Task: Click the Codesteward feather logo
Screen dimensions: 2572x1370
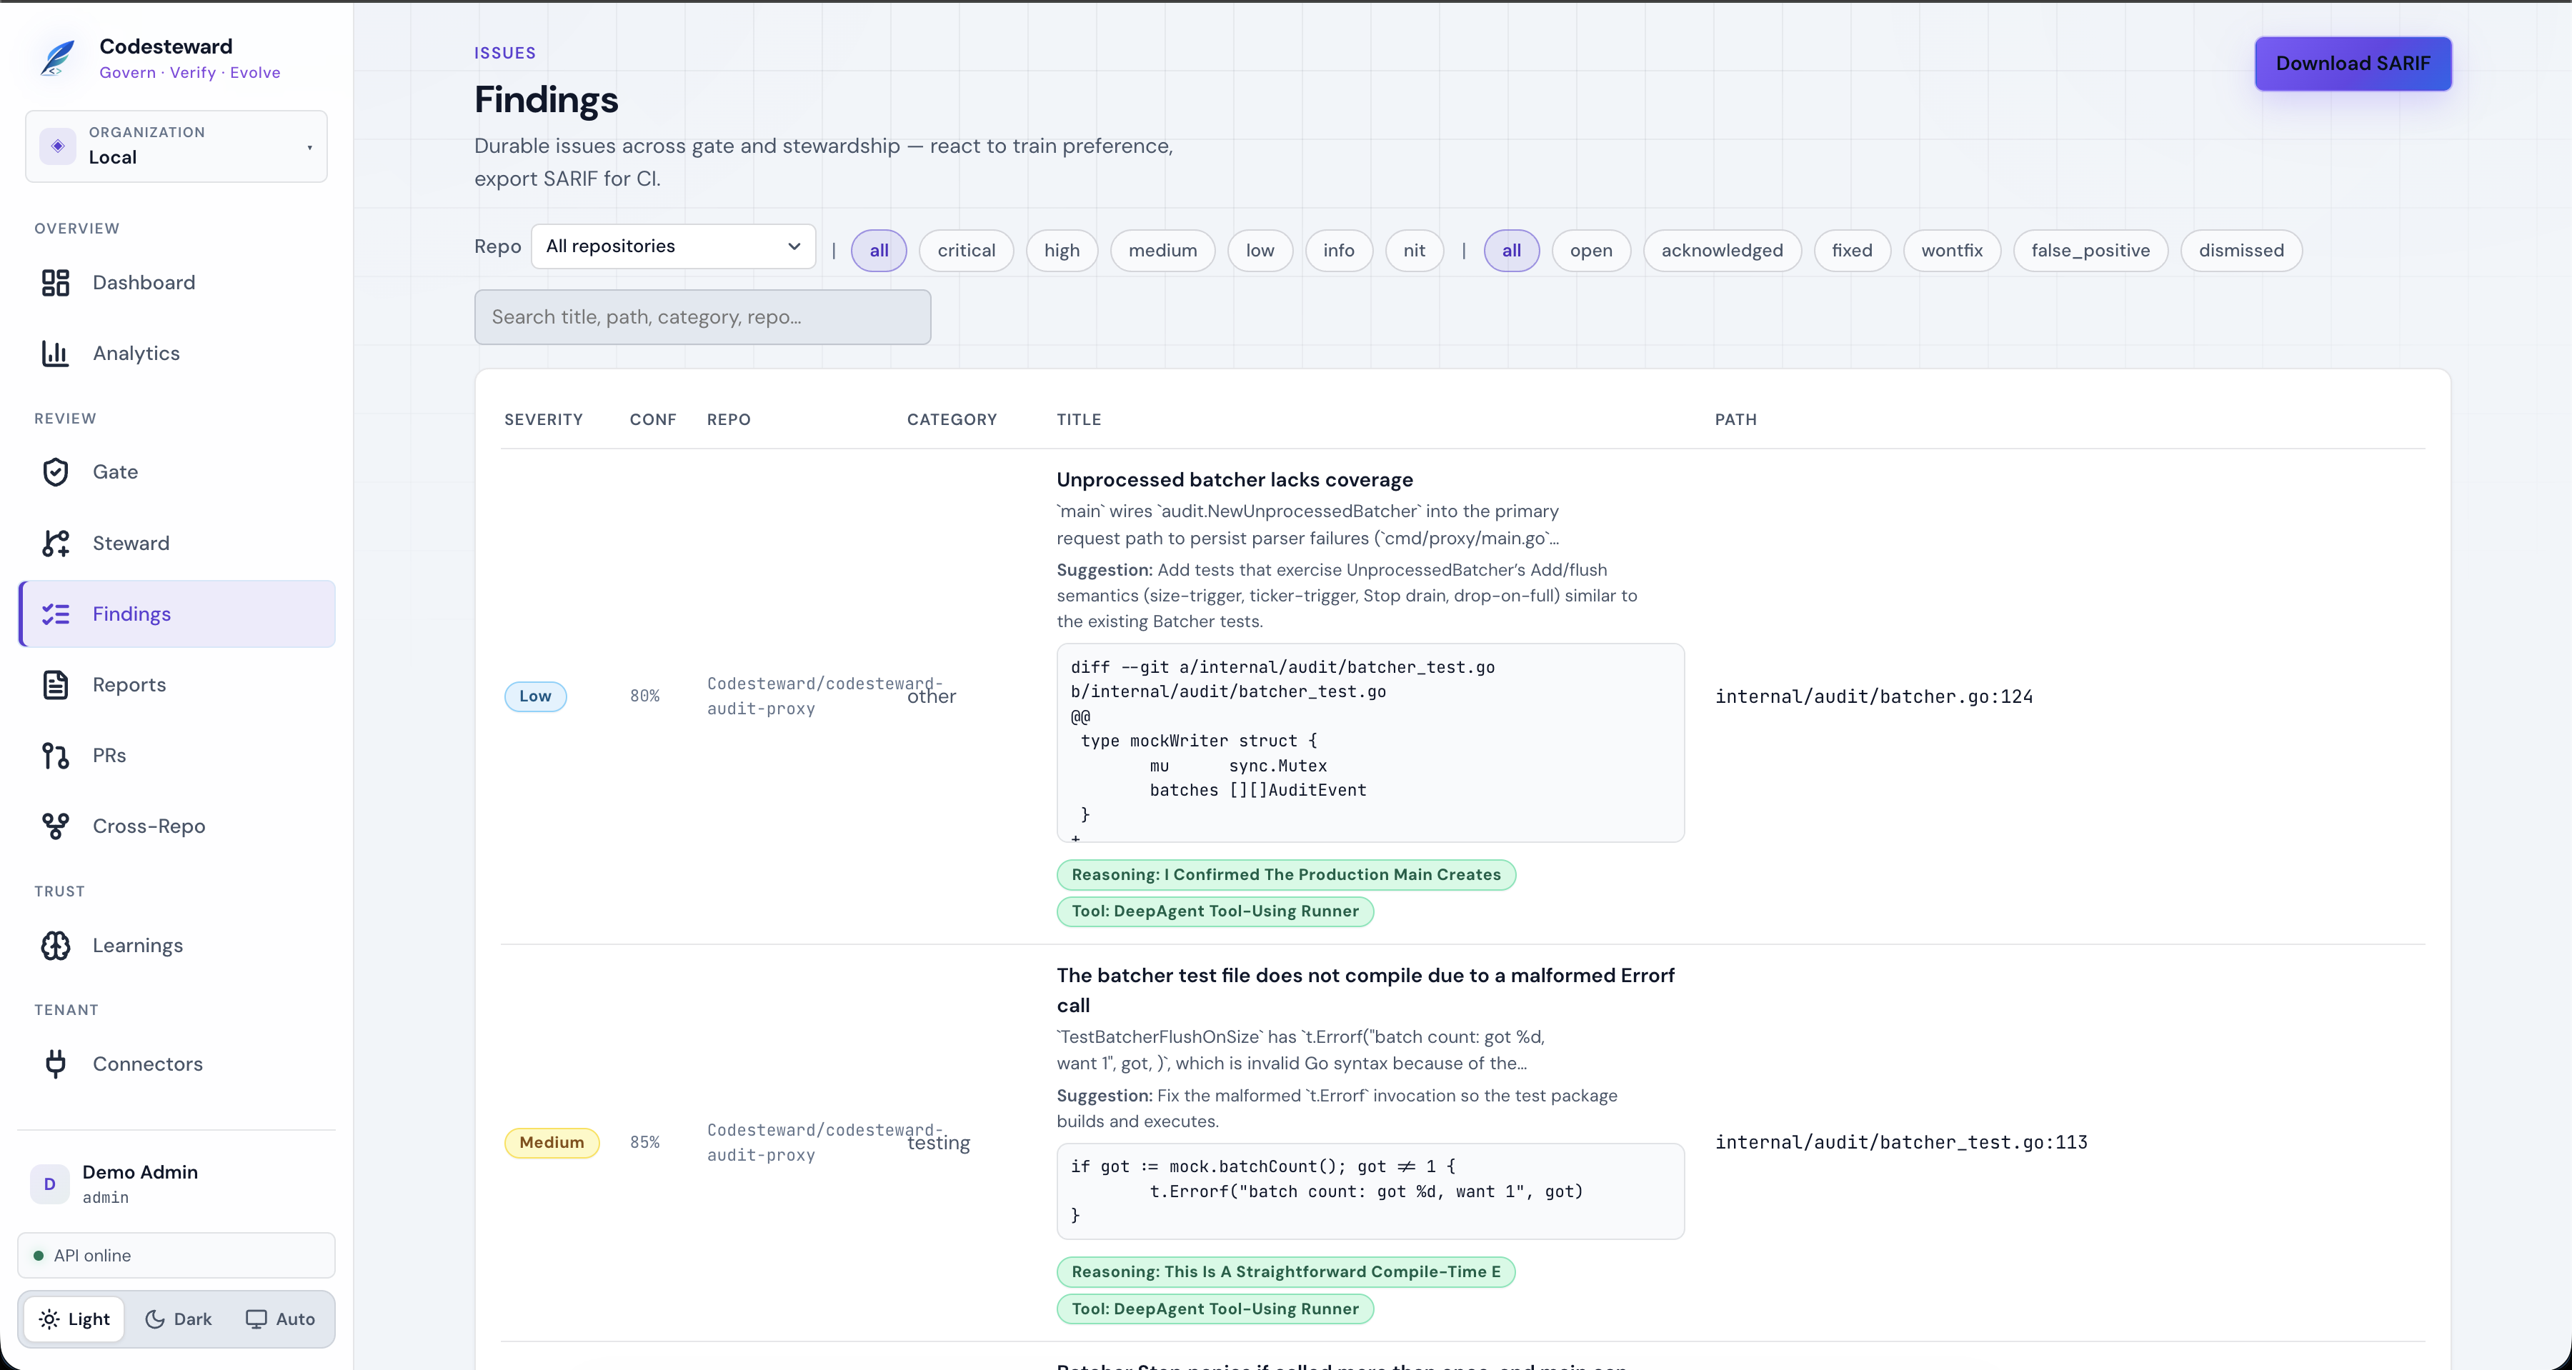Action: point(57,58)
